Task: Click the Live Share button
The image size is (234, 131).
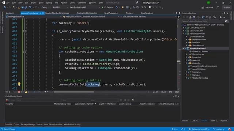Action: (207, 7)
